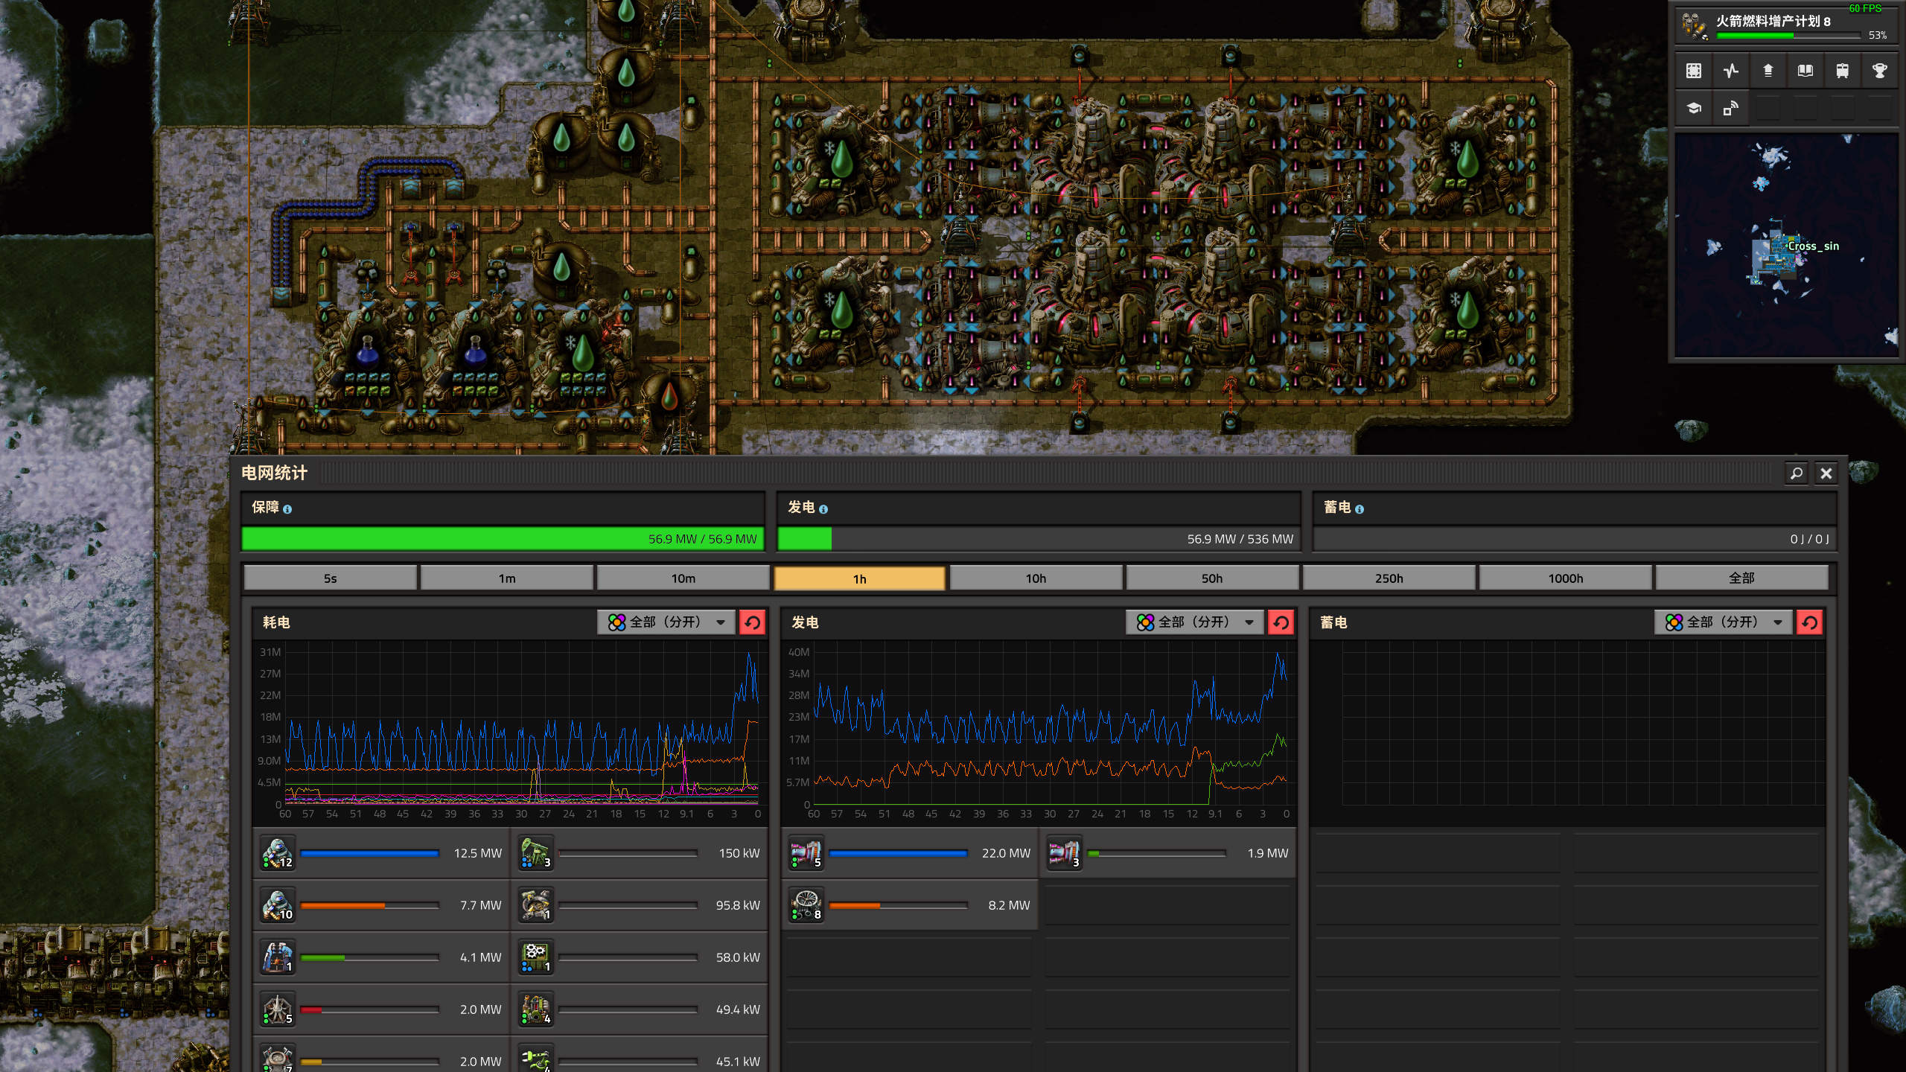Click the entity icon in 7.7 MW row
This screenshot has height=1072, width=1906.
click(278, 905)
